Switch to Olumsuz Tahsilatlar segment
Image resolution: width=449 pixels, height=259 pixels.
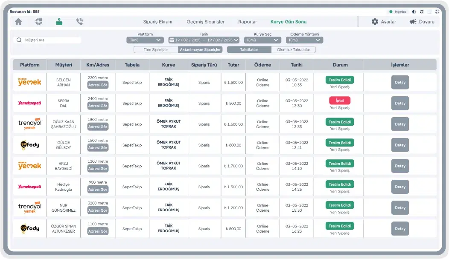(x=294, y=49)
